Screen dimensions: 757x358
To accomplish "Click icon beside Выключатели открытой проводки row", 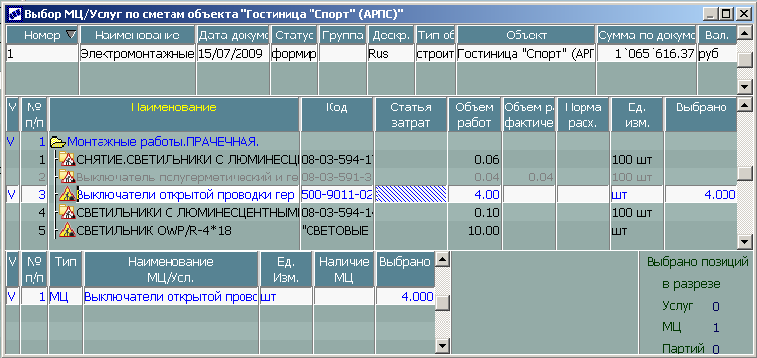I will pos(68,194).
